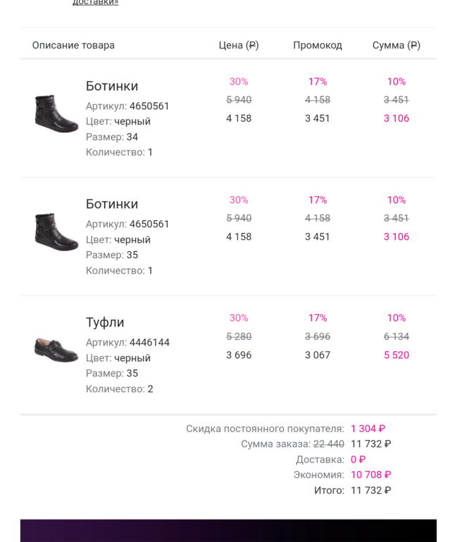
Task: Click the Туфли shoe thumbnail
Action: point(56,349)
